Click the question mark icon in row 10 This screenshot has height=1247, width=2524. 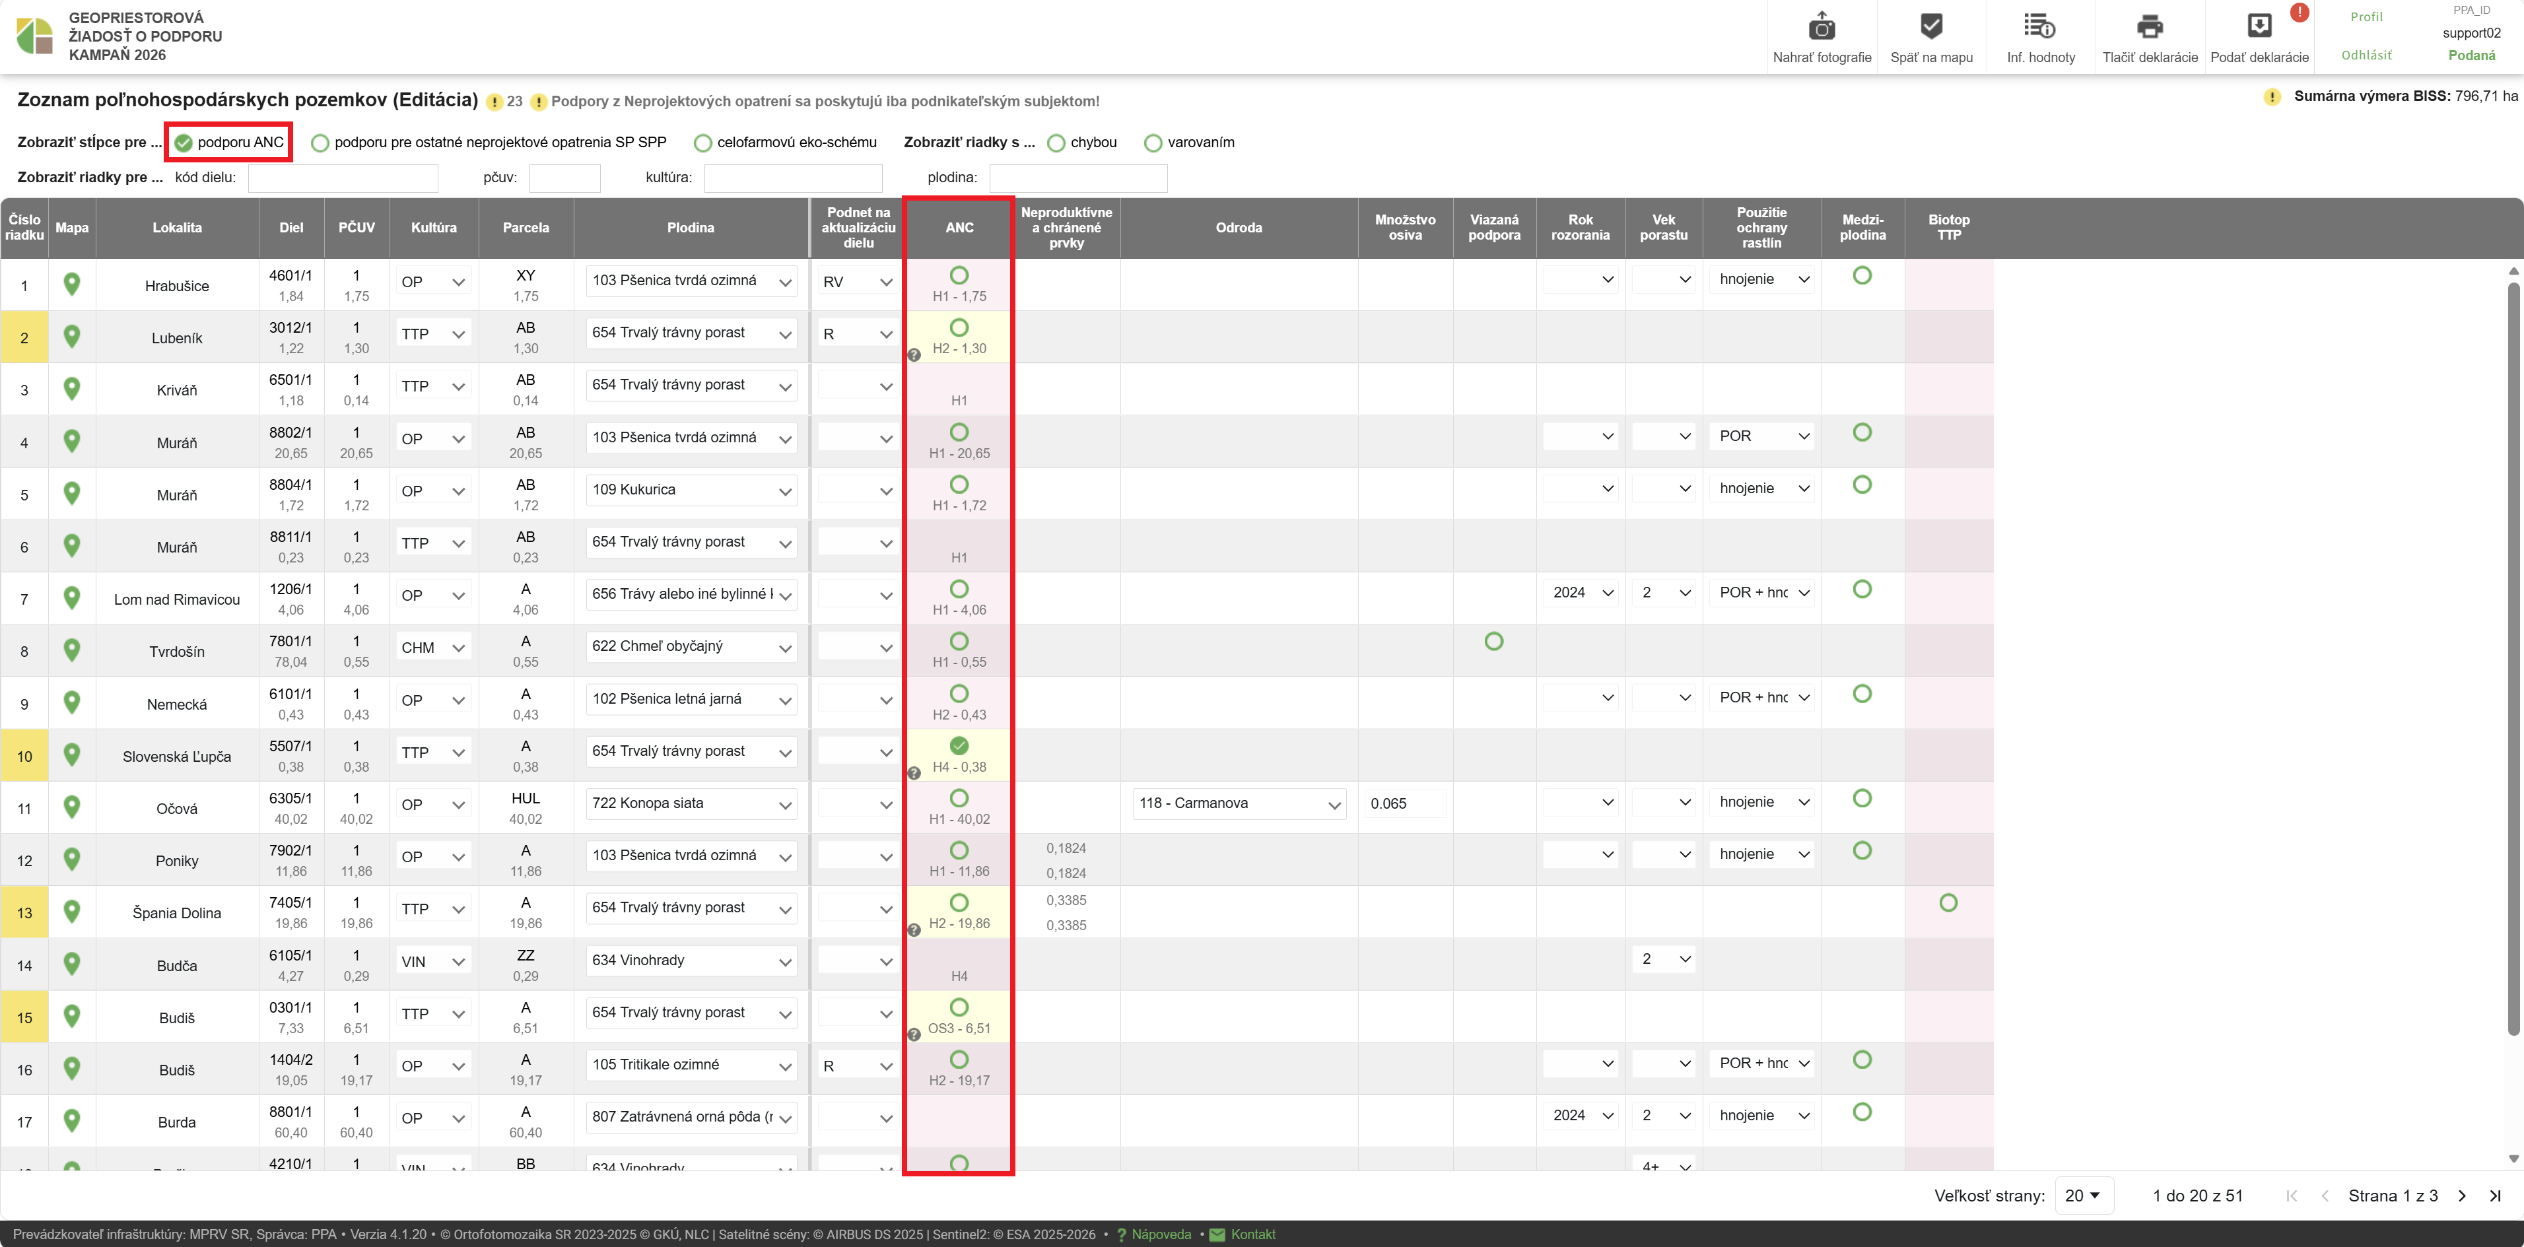914,773
